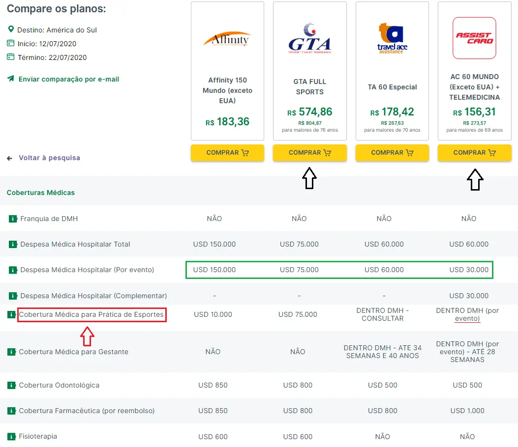Click the info icon beside Franquia de DMH
The height and width of the screenshot is (447, 518).
(x=12, y=219)
